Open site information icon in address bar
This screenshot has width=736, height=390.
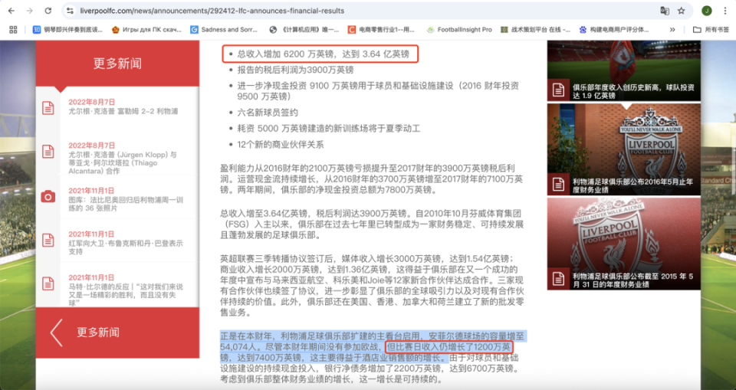[x=70, y=10]
